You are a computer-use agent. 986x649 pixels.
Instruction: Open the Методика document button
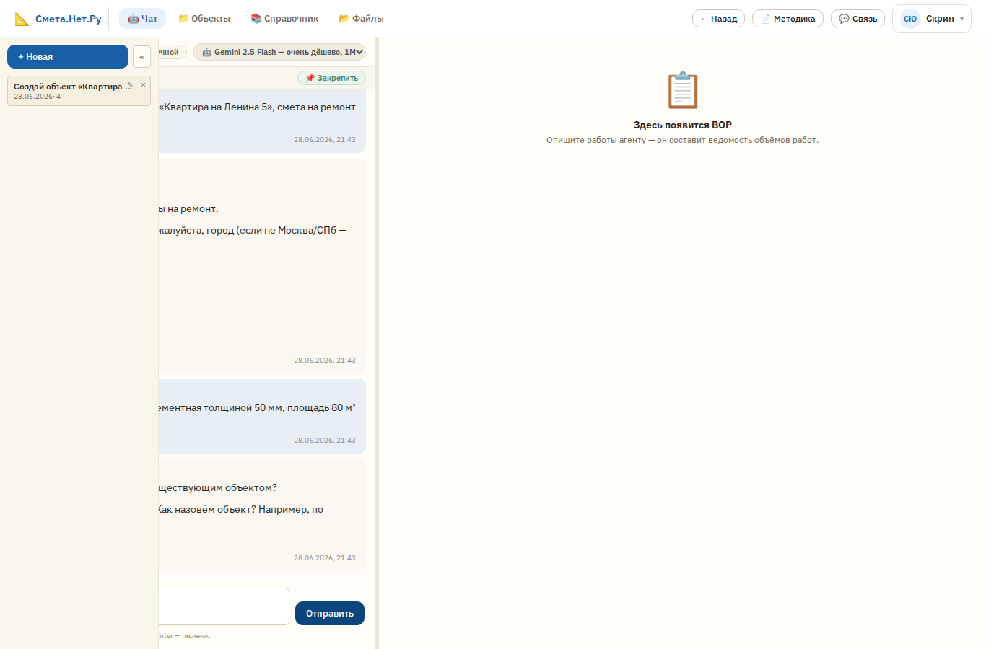click(x=788, y=19)
